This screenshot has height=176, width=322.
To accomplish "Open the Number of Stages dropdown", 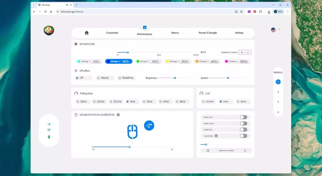I will click(245, 53).
